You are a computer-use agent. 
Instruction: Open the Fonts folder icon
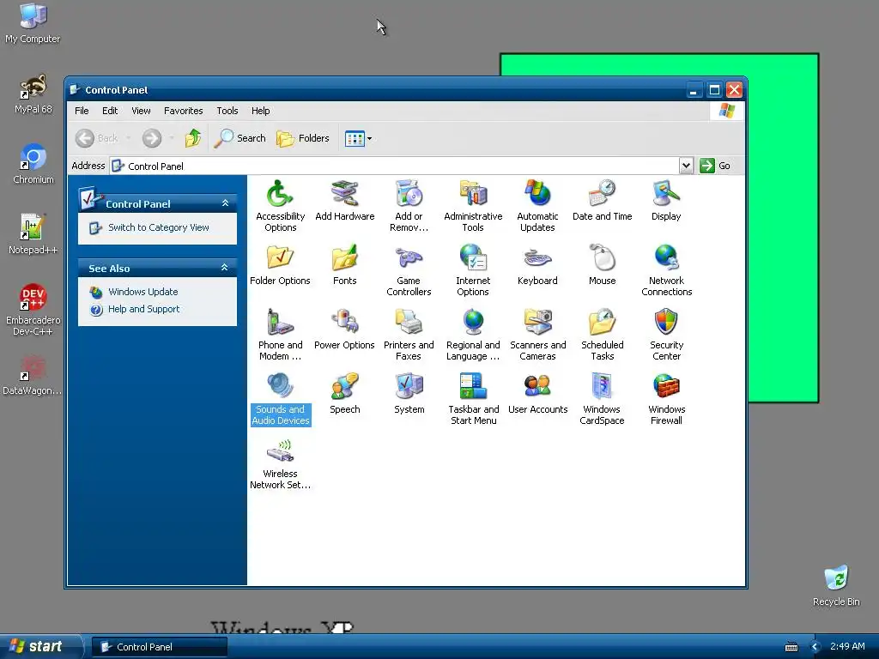click(345, 266)
